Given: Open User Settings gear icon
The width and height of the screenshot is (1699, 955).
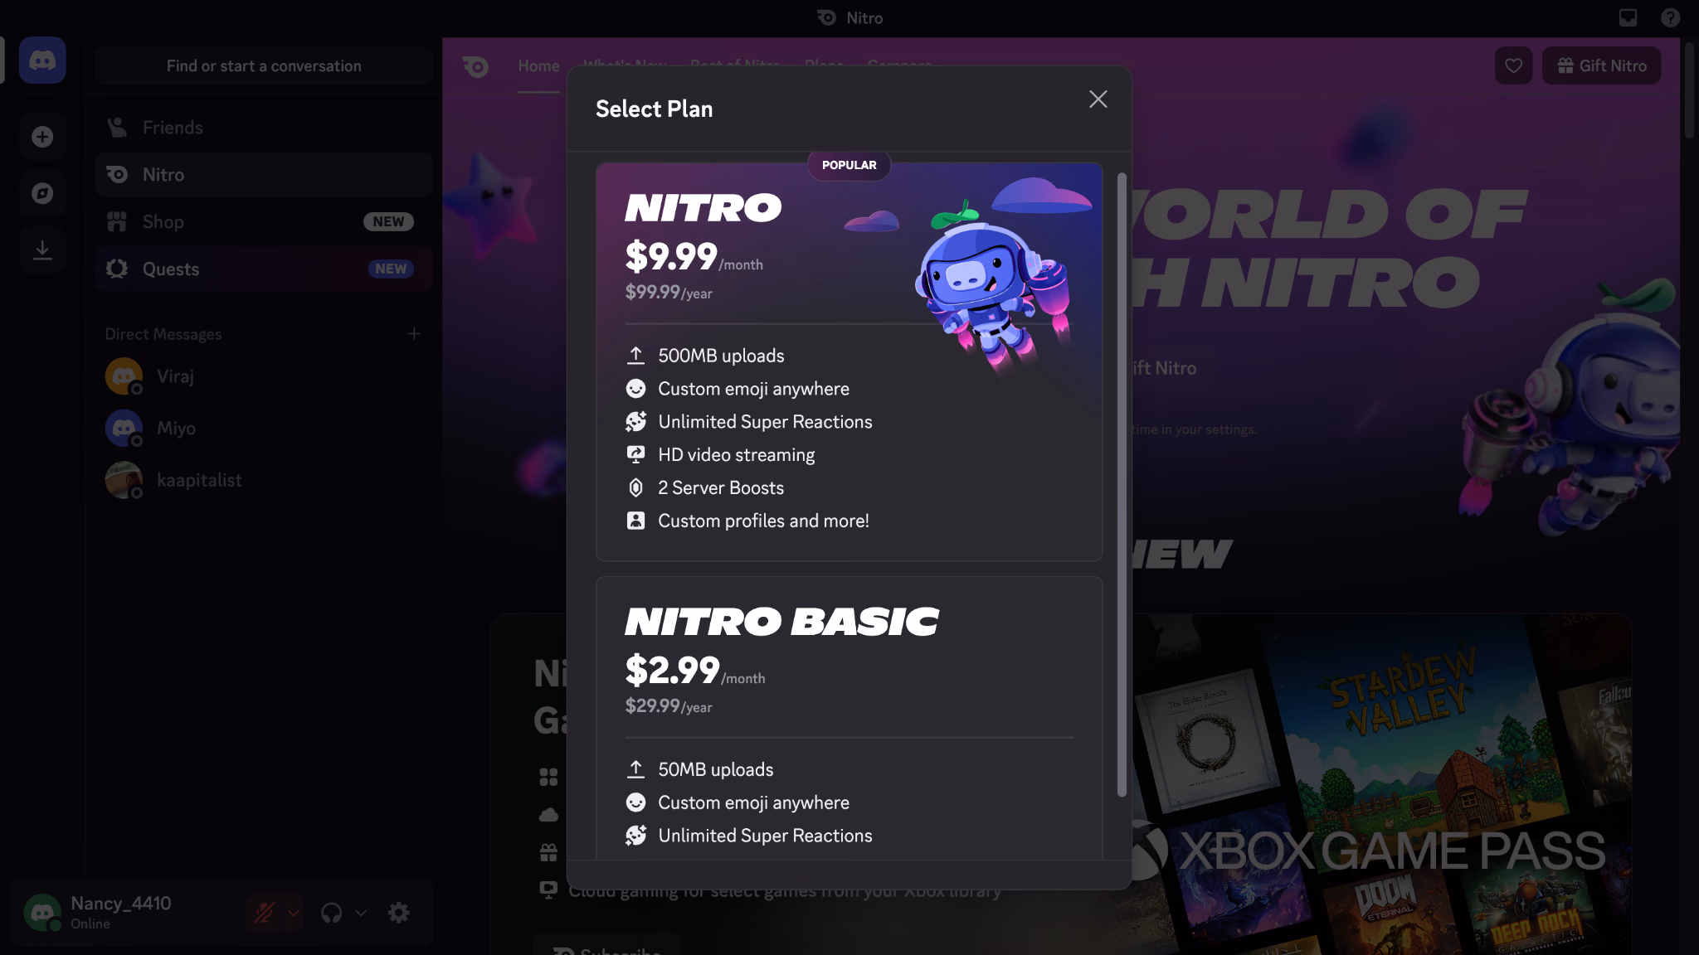Looking at the screenshot, I should tap(399, 914).
